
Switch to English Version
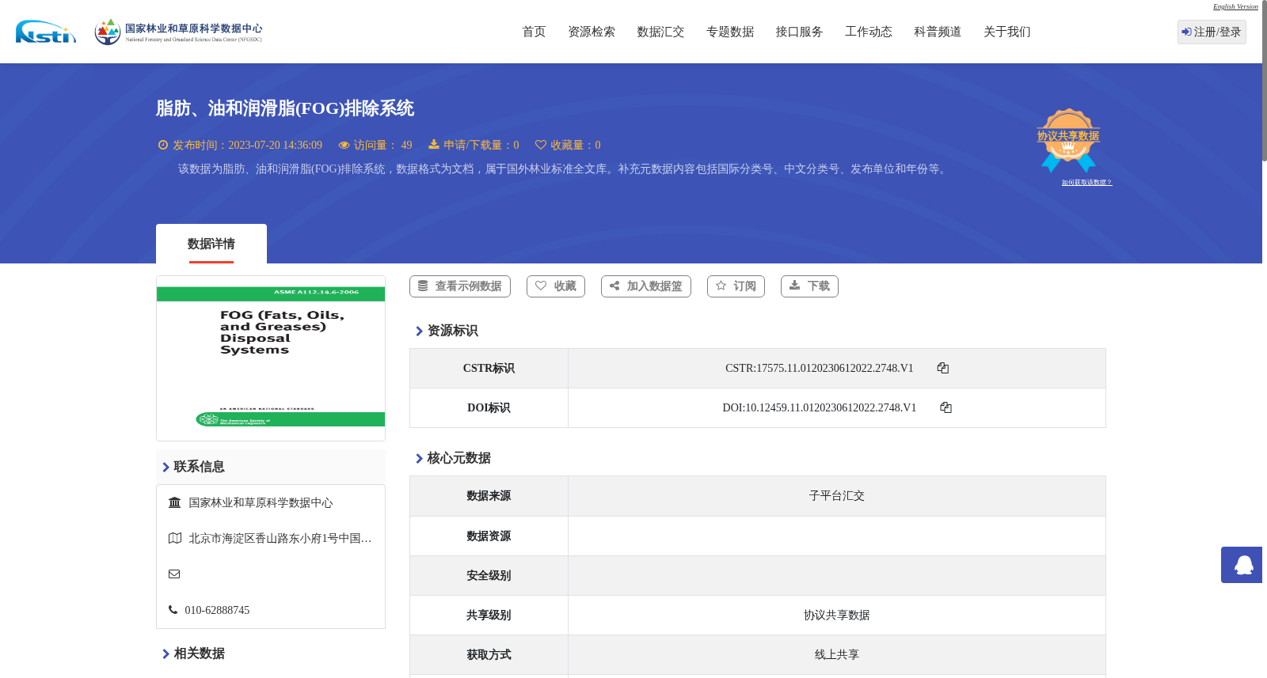(x=1235, y=6)
